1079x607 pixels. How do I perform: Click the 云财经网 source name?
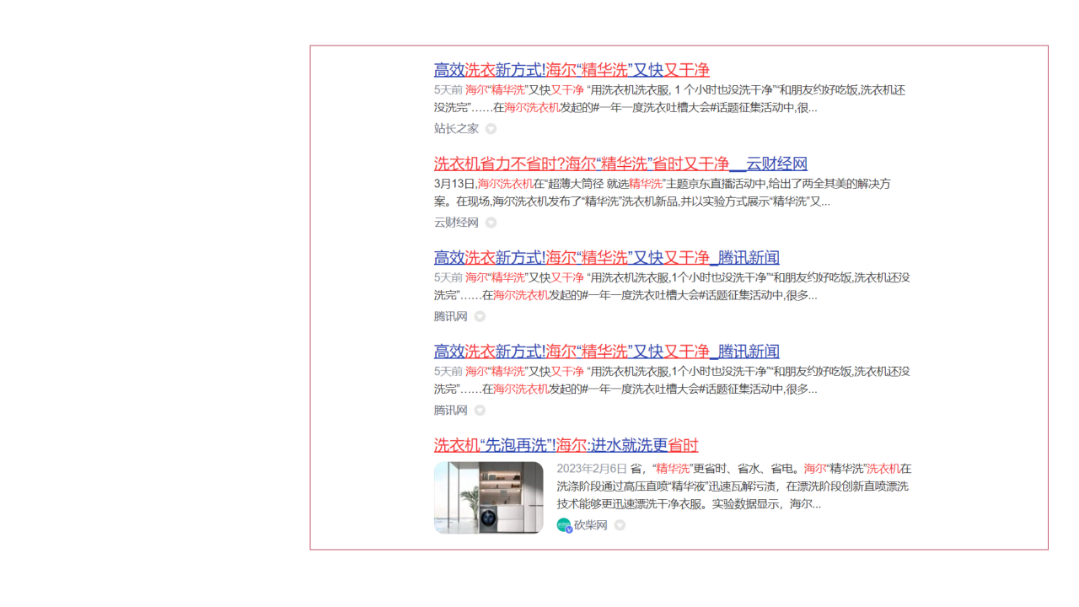(456, 222)
